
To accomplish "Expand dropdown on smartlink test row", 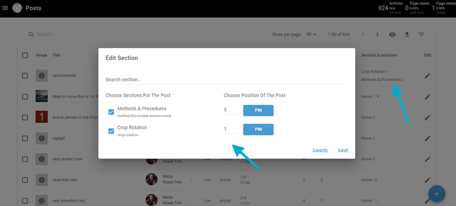I will click(191, 179).
